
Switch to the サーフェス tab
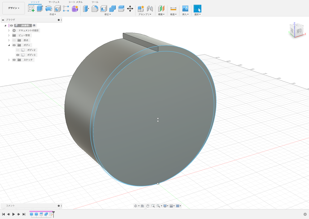point(54,2)
